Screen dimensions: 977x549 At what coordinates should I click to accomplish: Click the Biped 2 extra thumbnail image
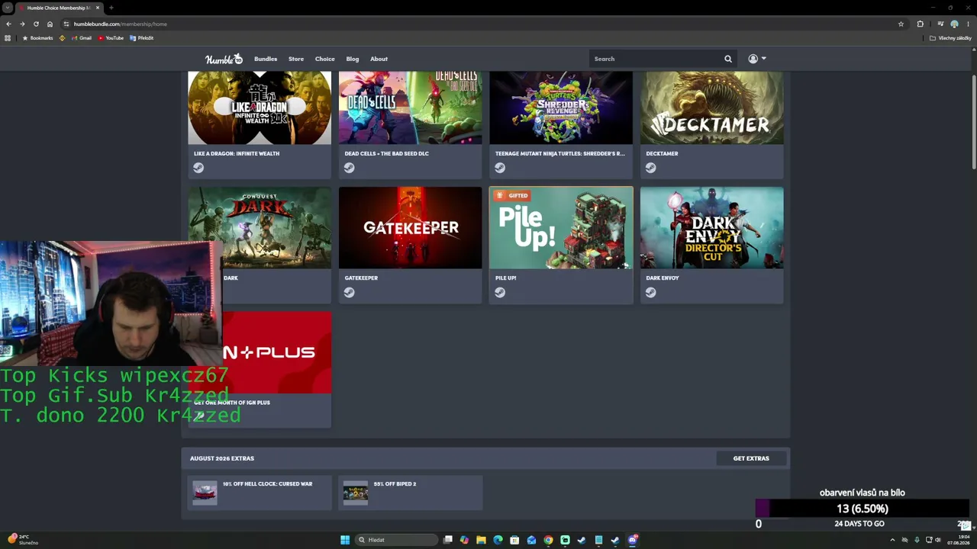[356, 493]
